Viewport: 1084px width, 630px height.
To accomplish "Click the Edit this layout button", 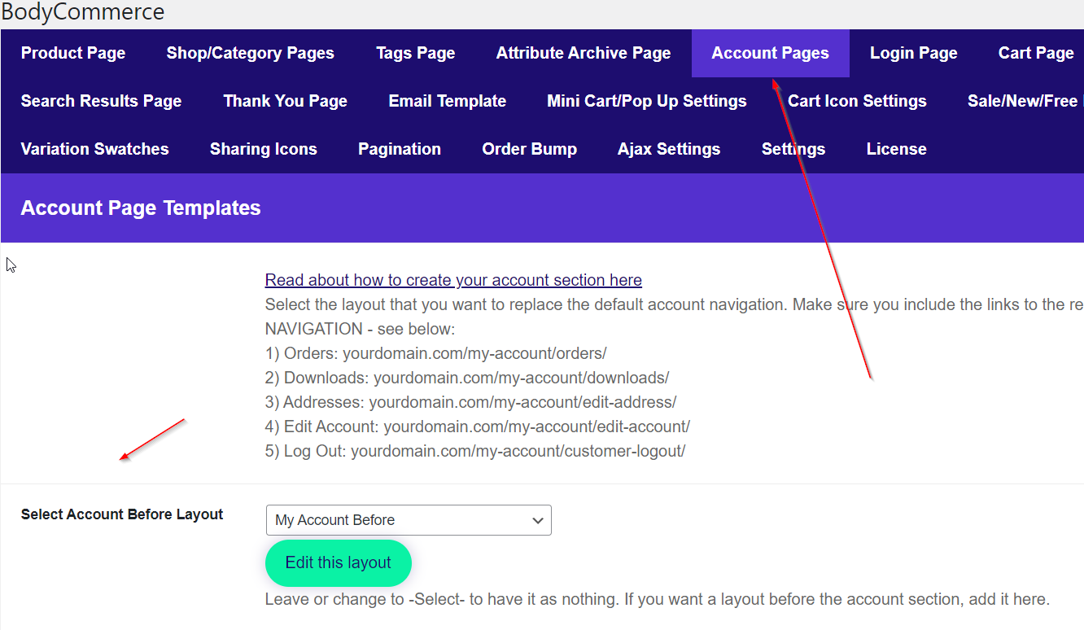I will 338,563.
